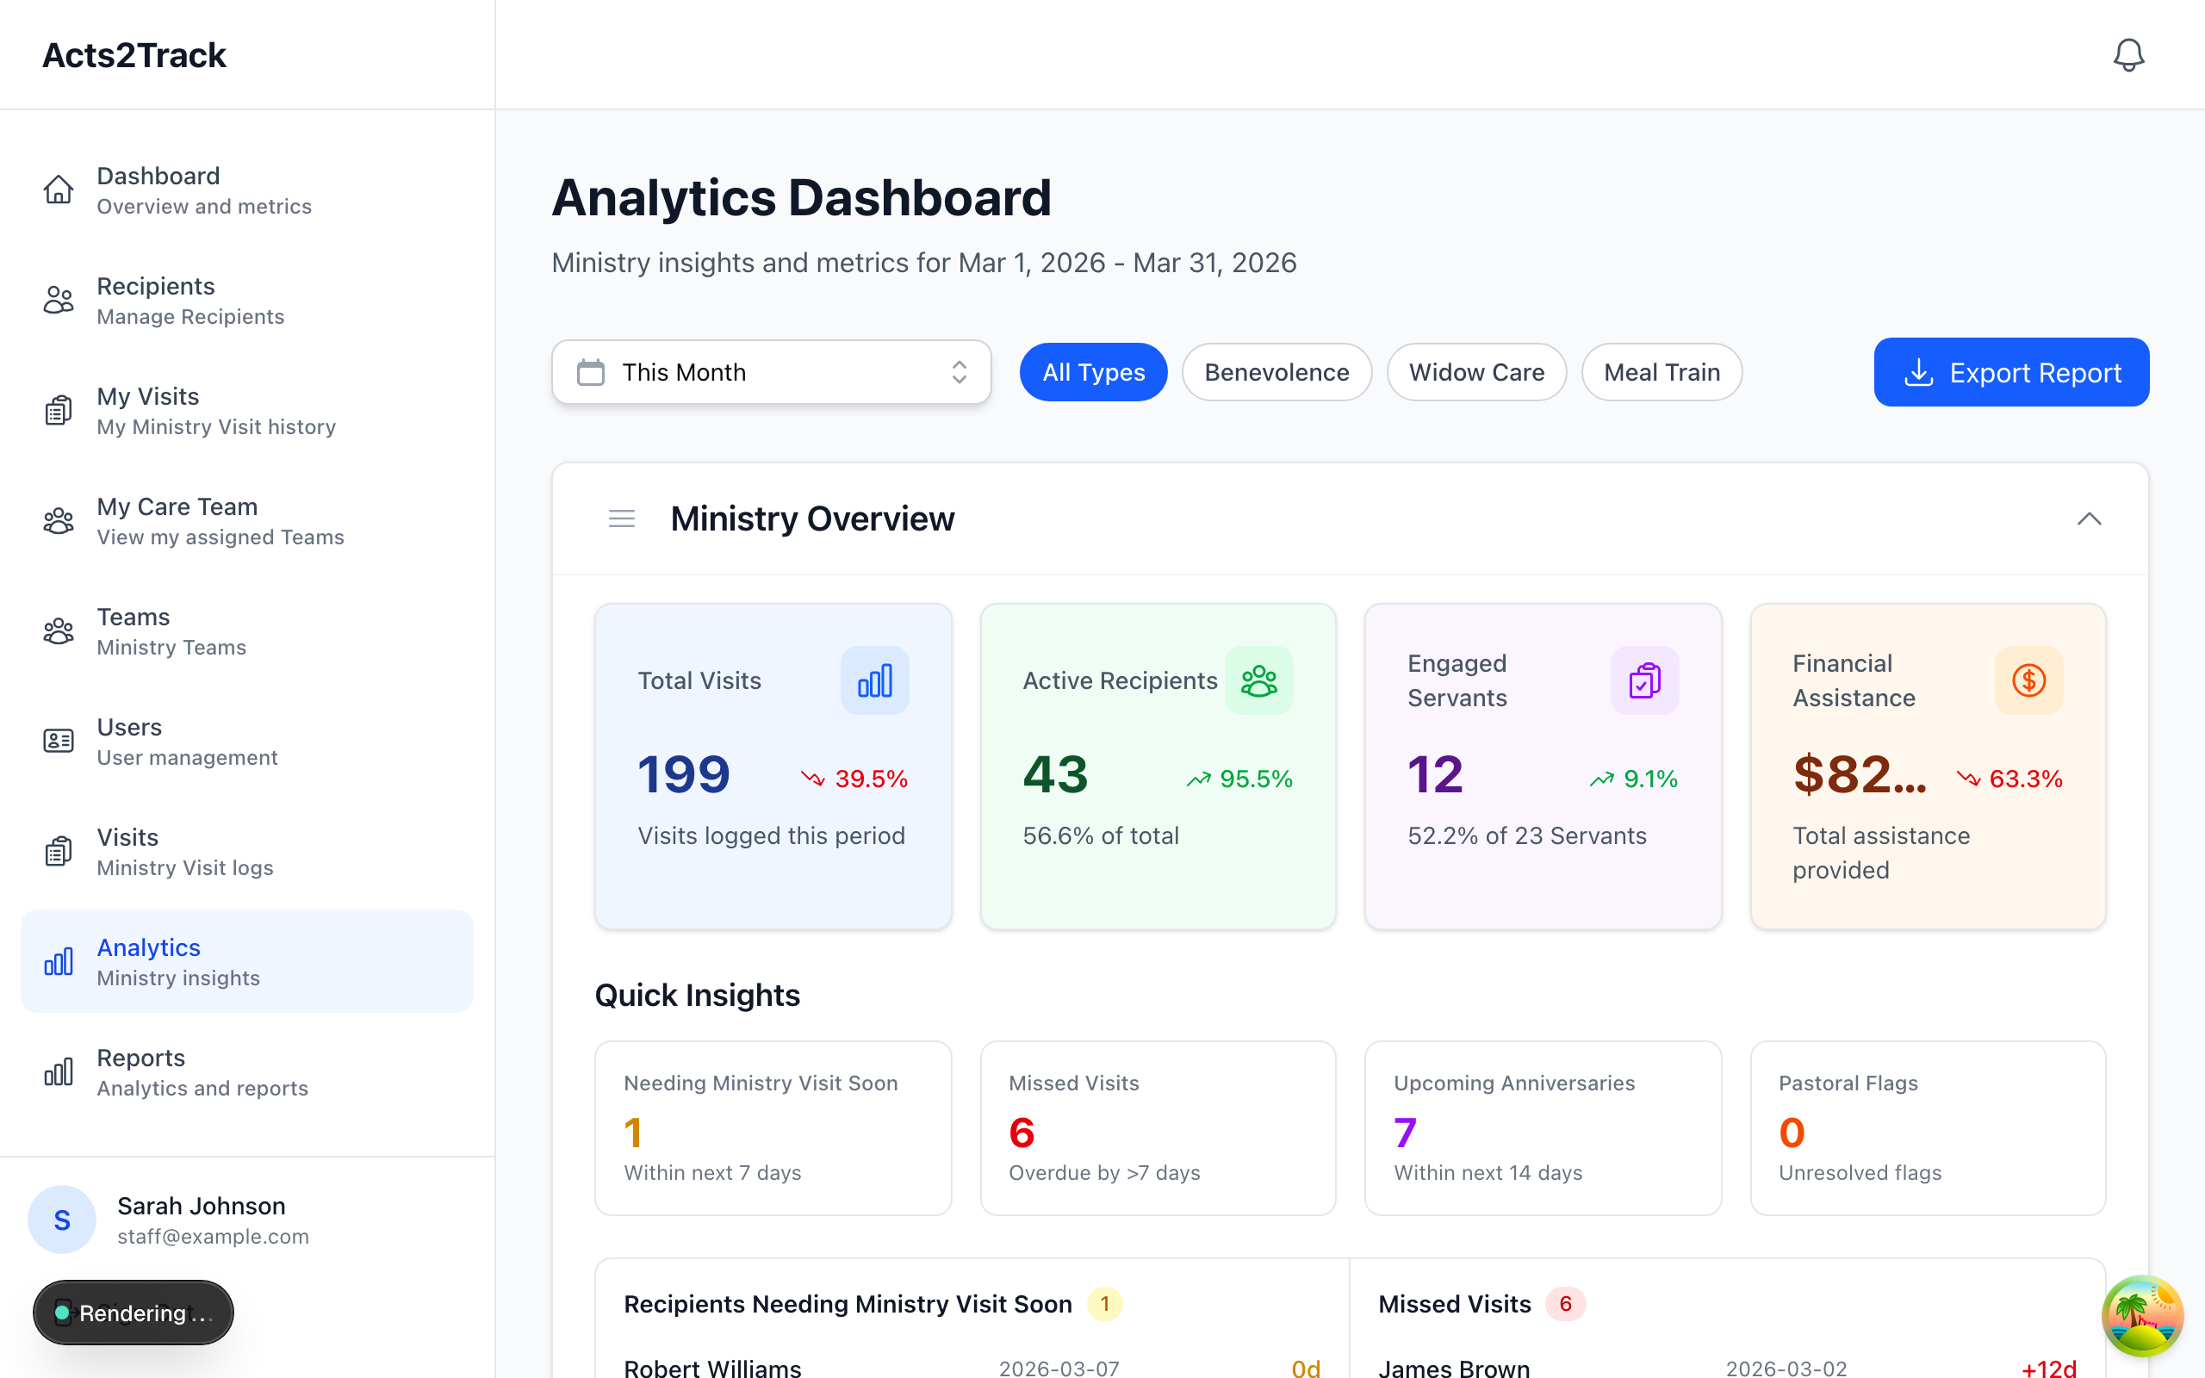
Task: Click the tropical island icon at bottom right
Action: 2143,1316
